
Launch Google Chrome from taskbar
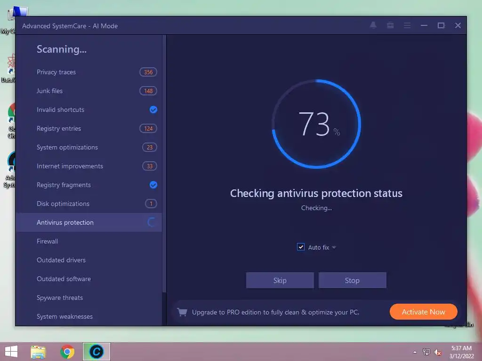pos(67,352)
